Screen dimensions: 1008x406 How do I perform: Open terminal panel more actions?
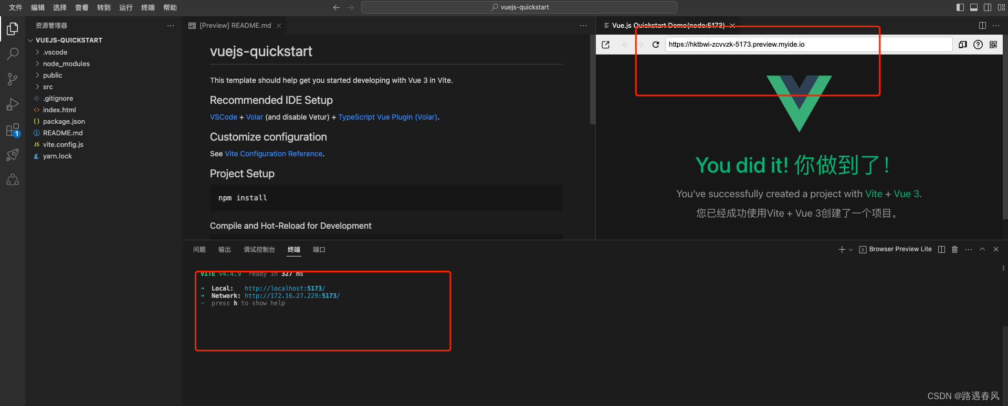[969, 250]
